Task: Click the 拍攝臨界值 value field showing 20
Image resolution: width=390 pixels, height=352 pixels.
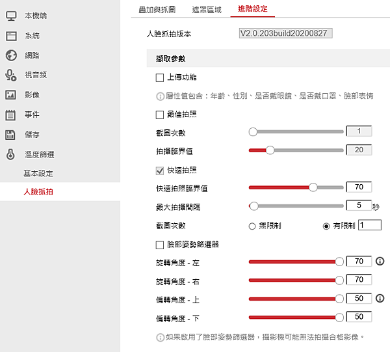Action: pyautogui.click(x=359, y=150)
